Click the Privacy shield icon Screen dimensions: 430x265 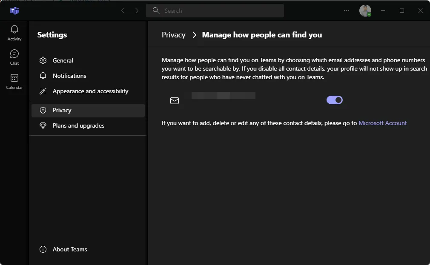(x=43, y=110)
